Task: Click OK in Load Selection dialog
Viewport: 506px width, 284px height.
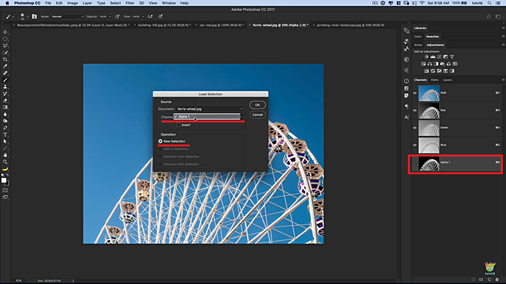Action: click(x=257, y=105)
